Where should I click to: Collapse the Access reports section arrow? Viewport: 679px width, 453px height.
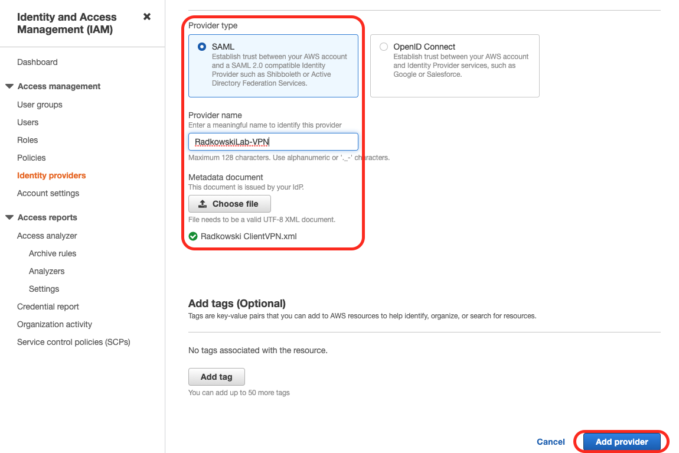9,217
